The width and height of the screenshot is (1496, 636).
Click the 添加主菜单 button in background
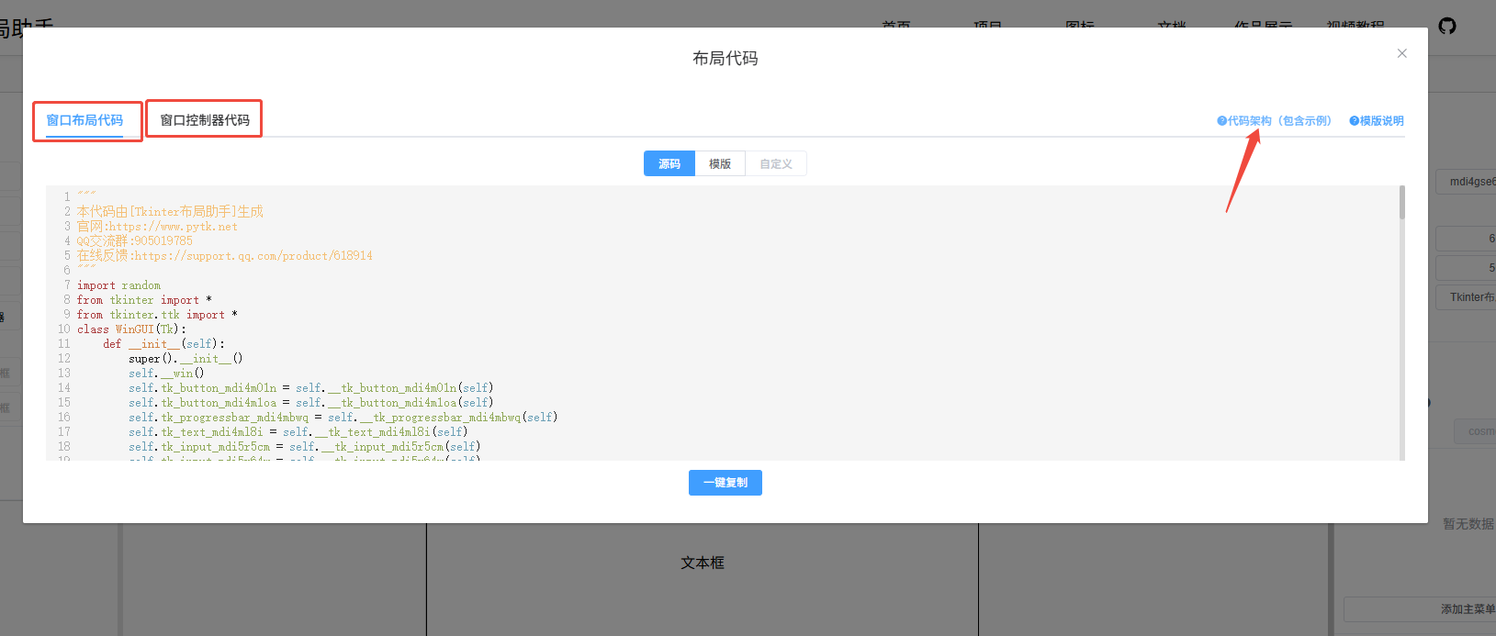click(x=1420, y=609)
